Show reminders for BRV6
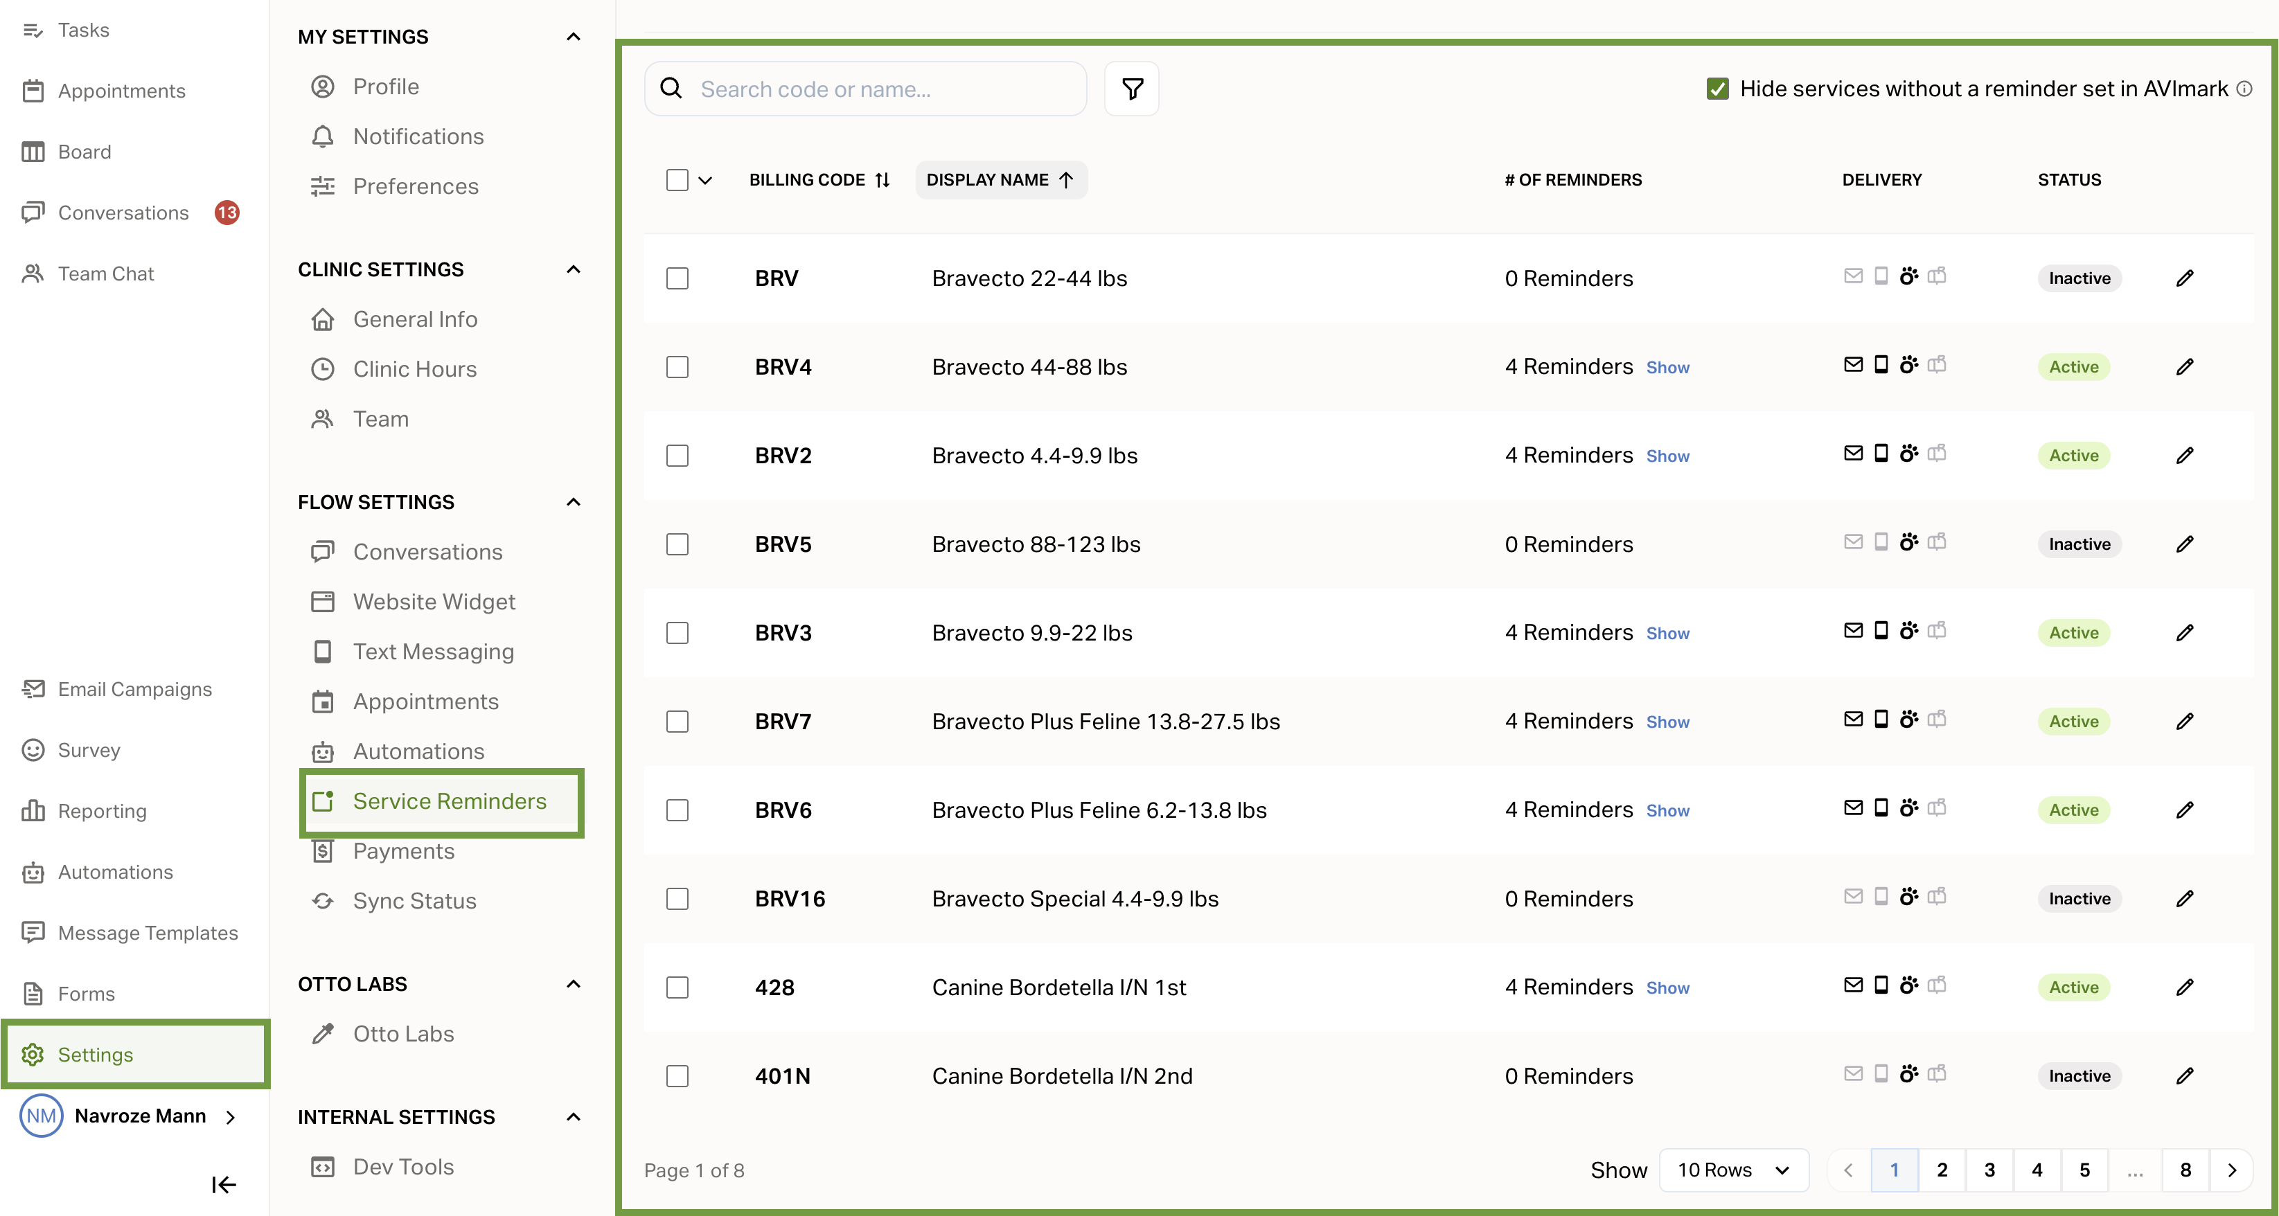 click(1667, 811)
